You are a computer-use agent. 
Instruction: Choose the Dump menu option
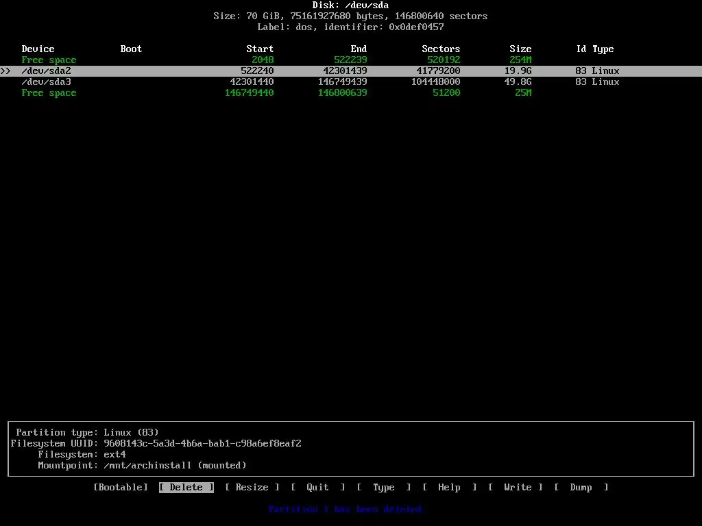click(x=581, y=487)
